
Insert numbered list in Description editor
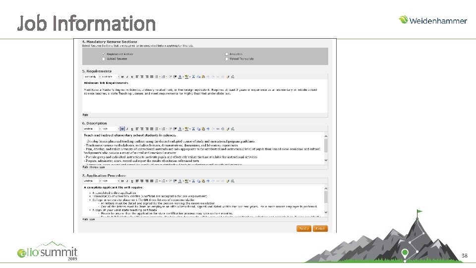[x=164, y=129]
